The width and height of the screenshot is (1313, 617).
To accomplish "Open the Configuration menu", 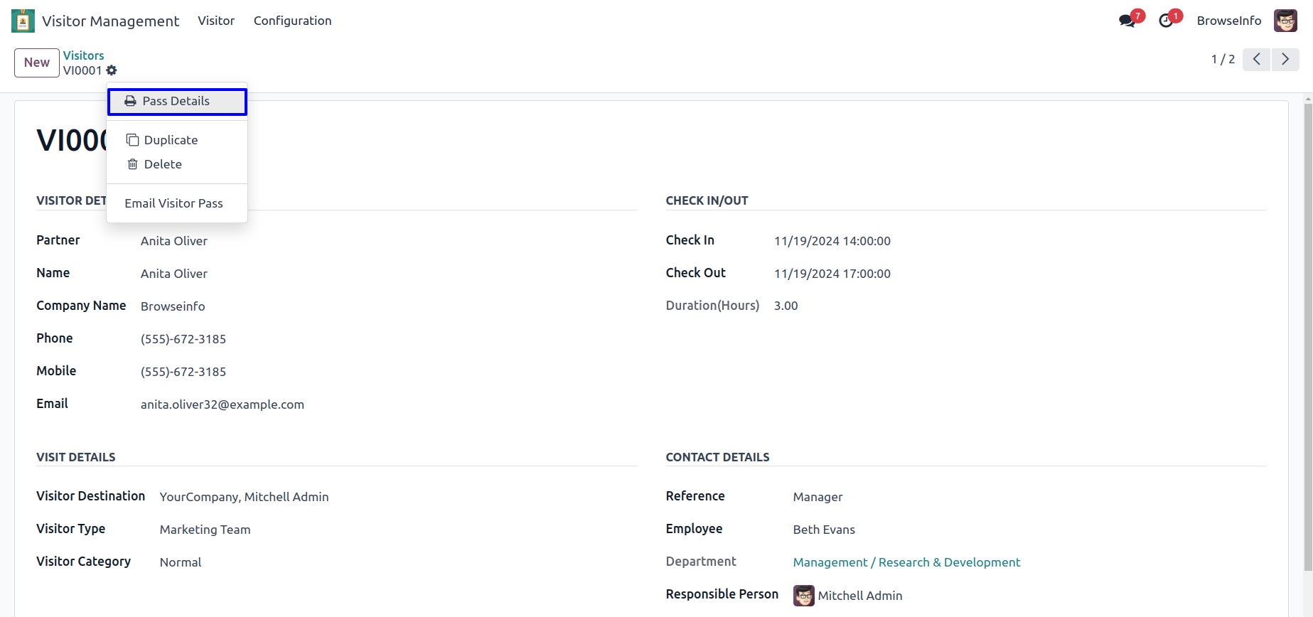I will tap(292, 21).
